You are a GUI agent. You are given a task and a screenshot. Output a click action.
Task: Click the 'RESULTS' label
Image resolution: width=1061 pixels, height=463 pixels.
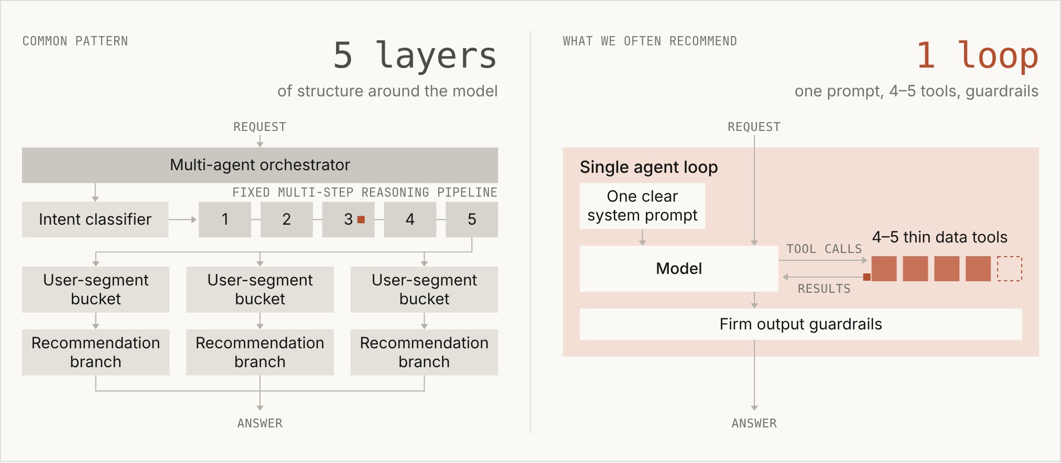(x=824, y=289)
